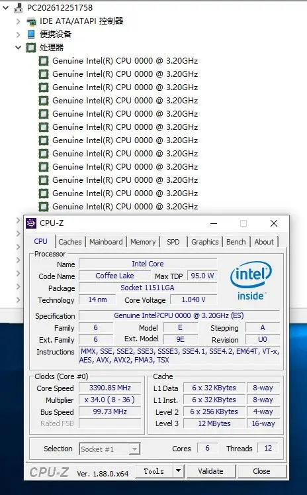Click the Ext. Model value 9E
This screenshot has width=307, height=495.
[180, 339]
